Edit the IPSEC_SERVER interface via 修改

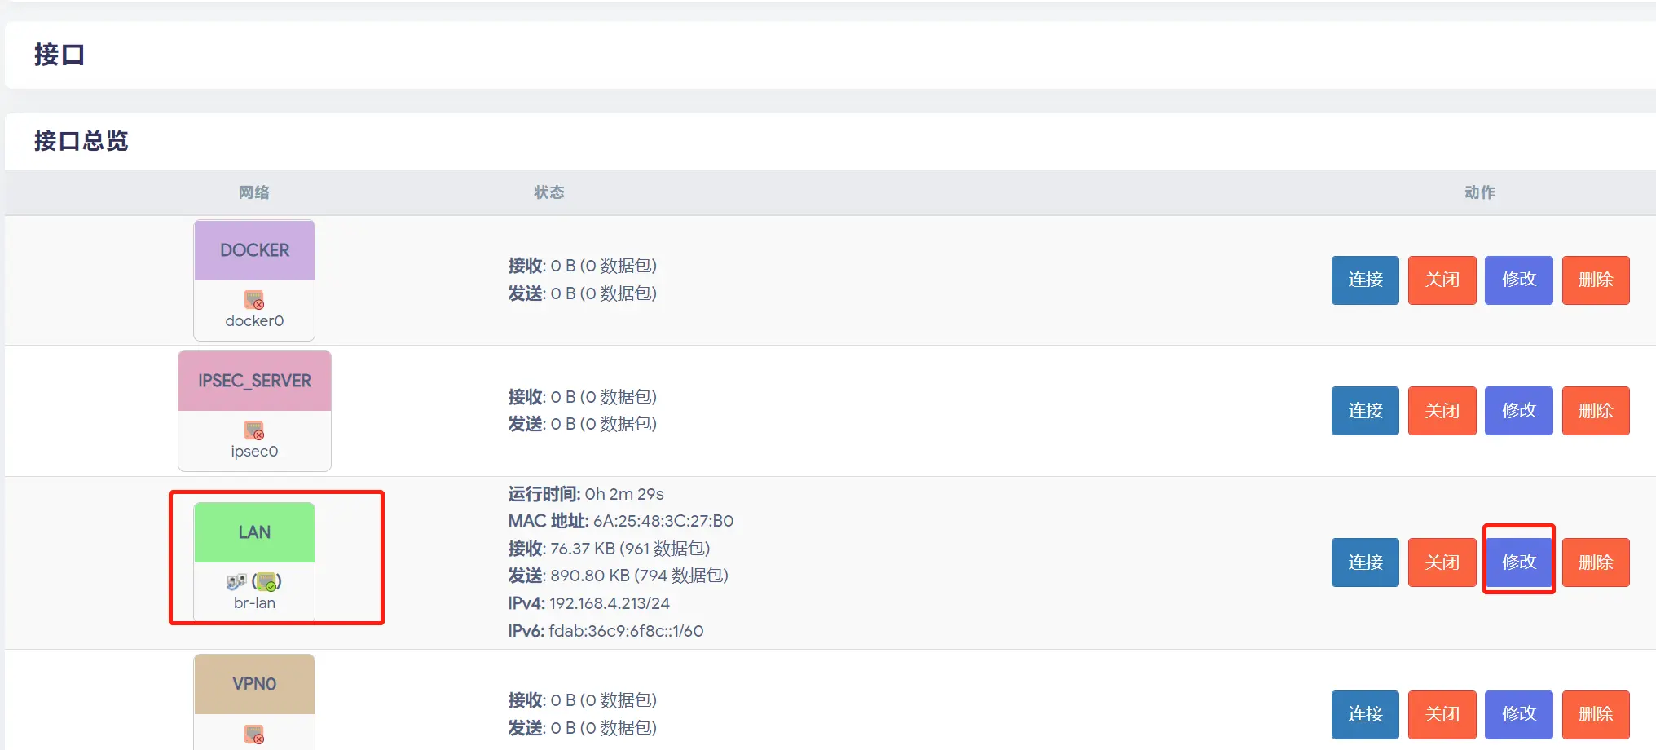pyautogui.click(x=1519, y=411)
